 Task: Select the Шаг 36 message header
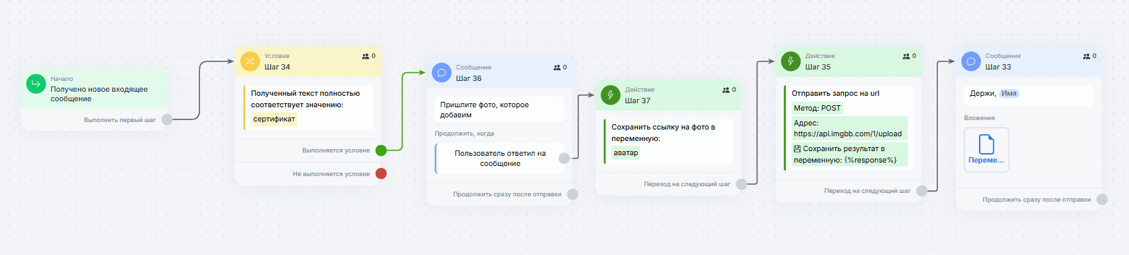tap(499, 73)
